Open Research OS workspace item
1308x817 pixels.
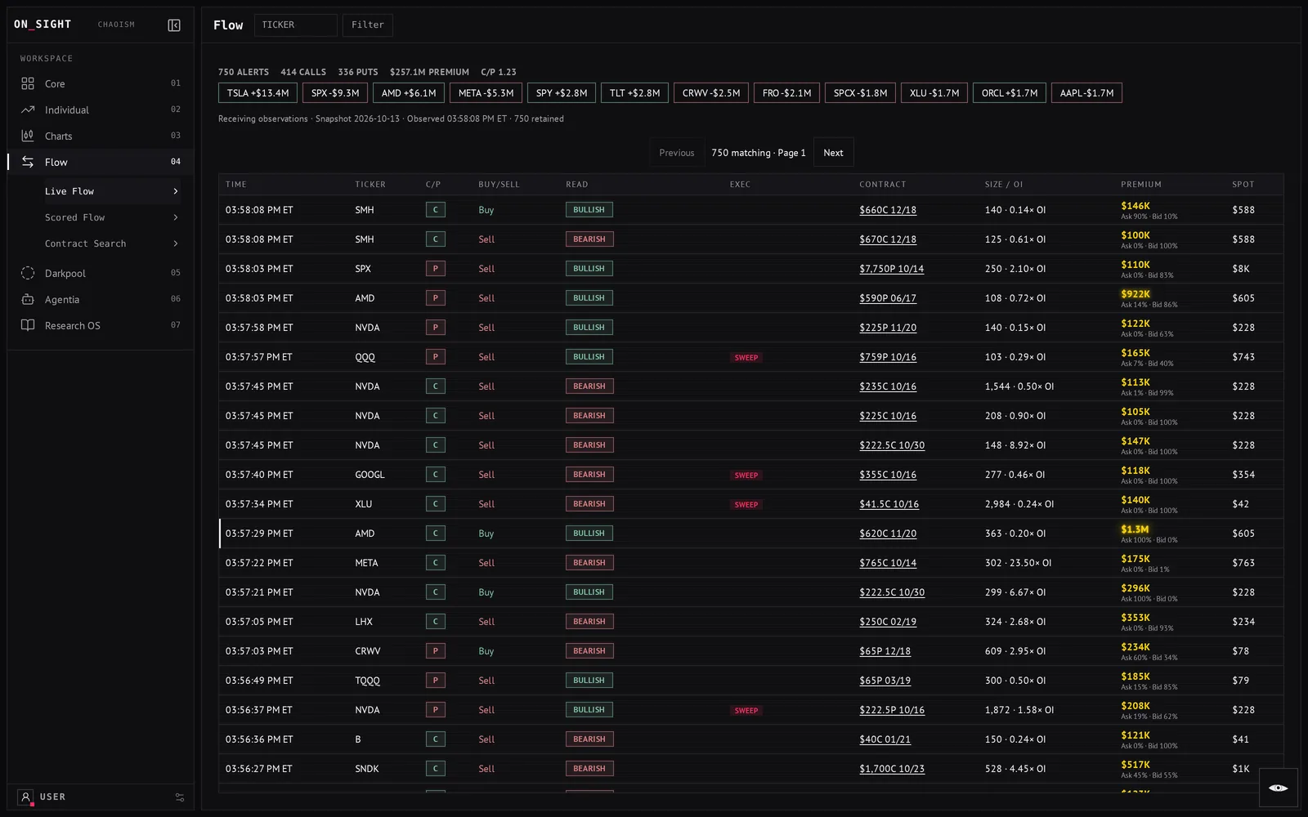pos(101,325)
